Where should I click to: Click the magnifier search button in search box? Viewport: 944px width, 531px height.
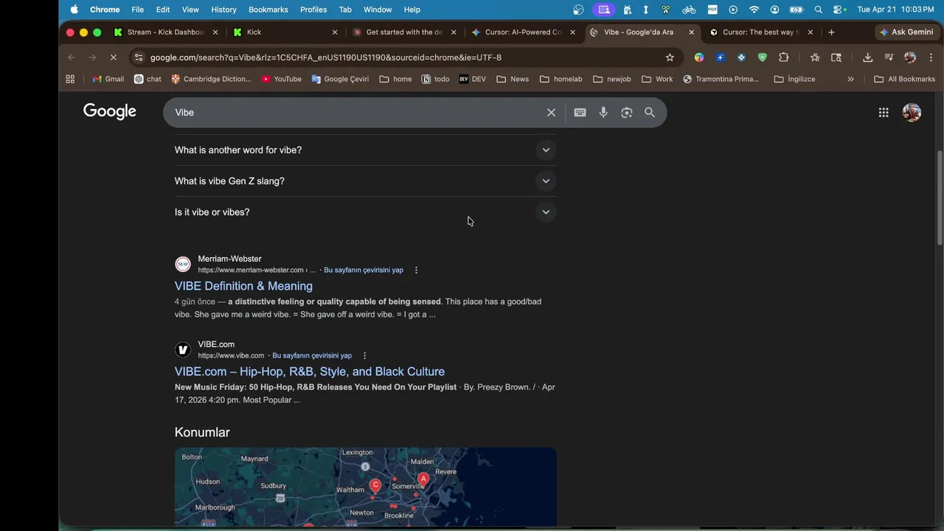(x=650, y=112)
